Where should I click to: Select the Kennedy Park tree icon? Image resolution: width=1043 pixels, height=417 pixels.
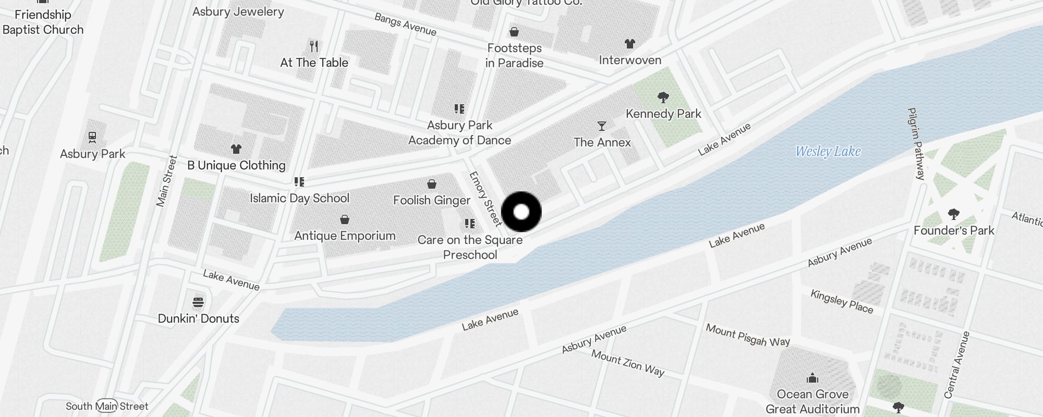pos(663,97)
